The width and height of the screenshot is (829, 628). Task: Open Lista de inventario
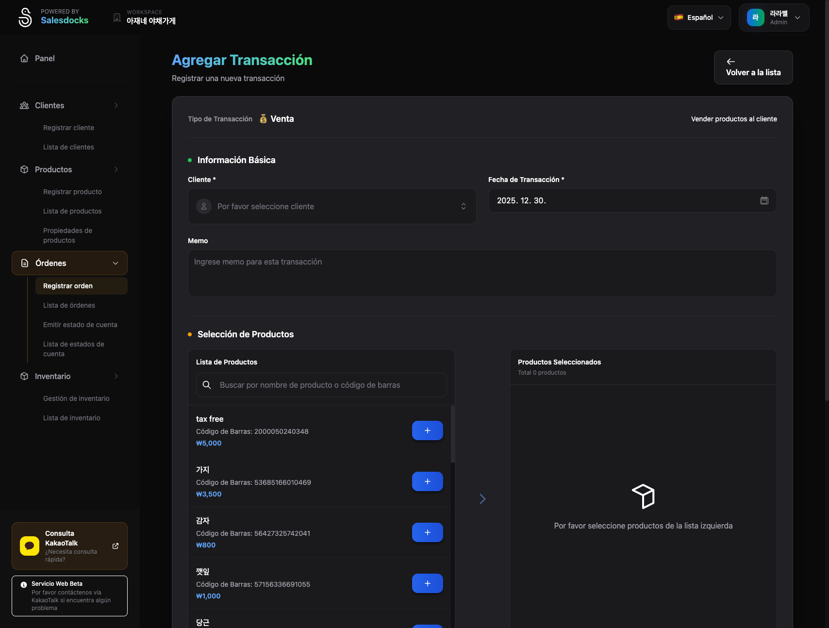click(72, 417)
